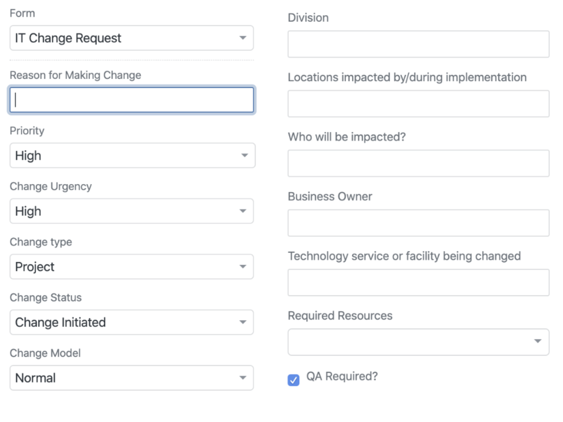Viewport: 563px width, 422px height.
Task: Uncheck the QA Required checkbox
Action: pyautogui.click(x=293, y=380)
